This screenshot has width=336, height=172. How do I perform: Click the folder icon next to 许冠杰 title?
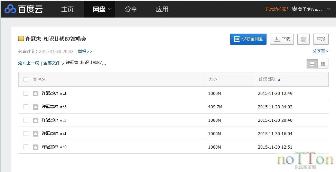click(x=21, y=39)
